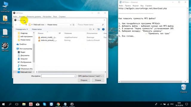Click Рабочий стол in address breadcrumb
Image resolution: width=191 pixels, height=107 pixels.
tap(39, 25)
